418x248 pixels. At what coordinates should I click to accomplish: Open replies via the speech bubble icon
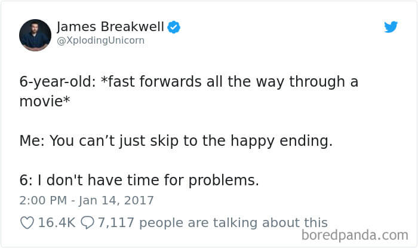87,223
